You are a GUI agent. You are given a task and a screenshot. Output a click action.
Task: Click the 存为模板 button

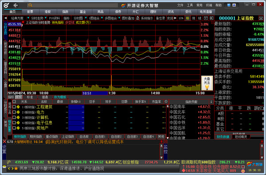60,97
